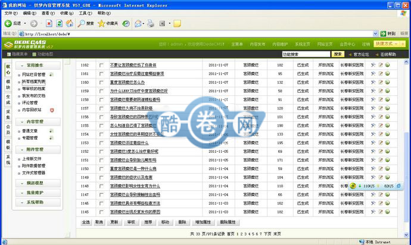Open 所有档案列表 in the sidebar

pos(33,81)
